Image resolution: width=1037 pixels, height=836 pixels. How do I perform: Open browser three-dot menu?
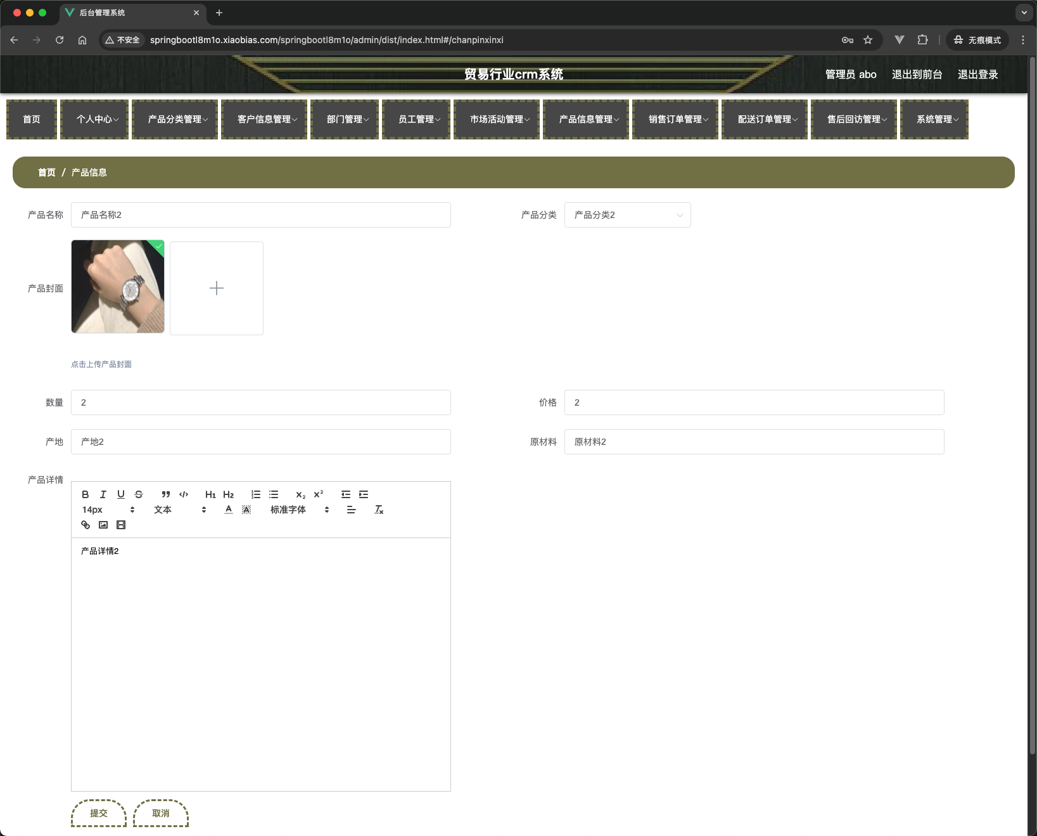pyautogui.click(x=1023, y=40)
